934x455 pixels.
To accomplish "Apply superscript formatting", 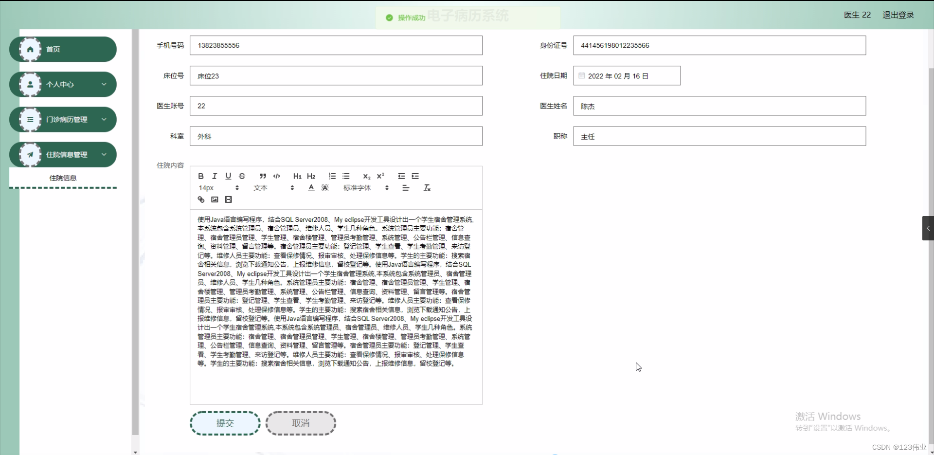I will pos(380,176).
